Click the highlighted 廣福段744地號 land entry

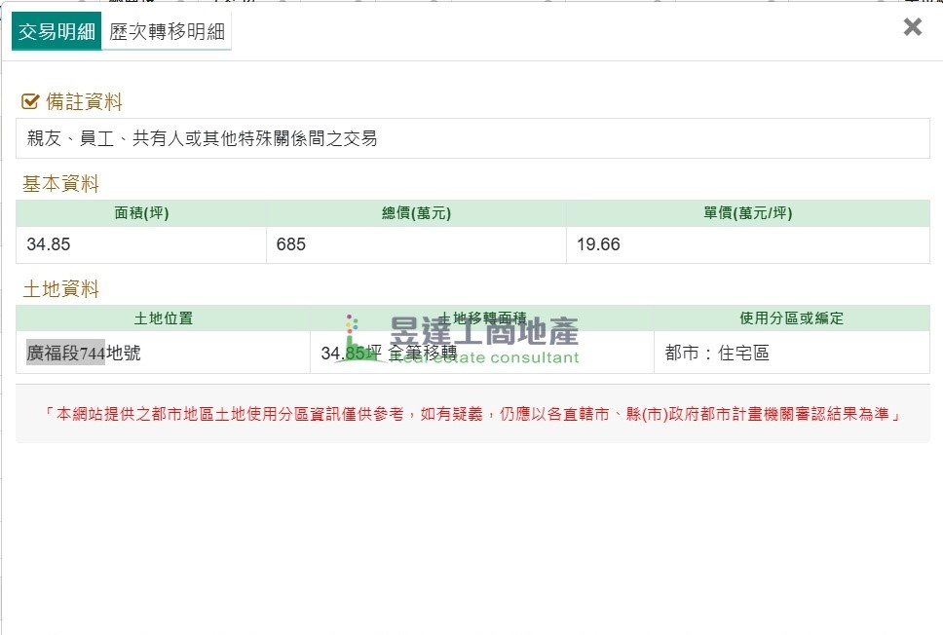click(84, 354)
